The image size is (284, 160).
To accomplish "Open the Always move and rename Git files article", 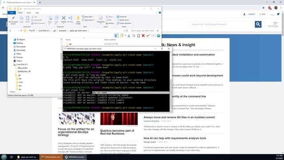I will tap(179, 117).
